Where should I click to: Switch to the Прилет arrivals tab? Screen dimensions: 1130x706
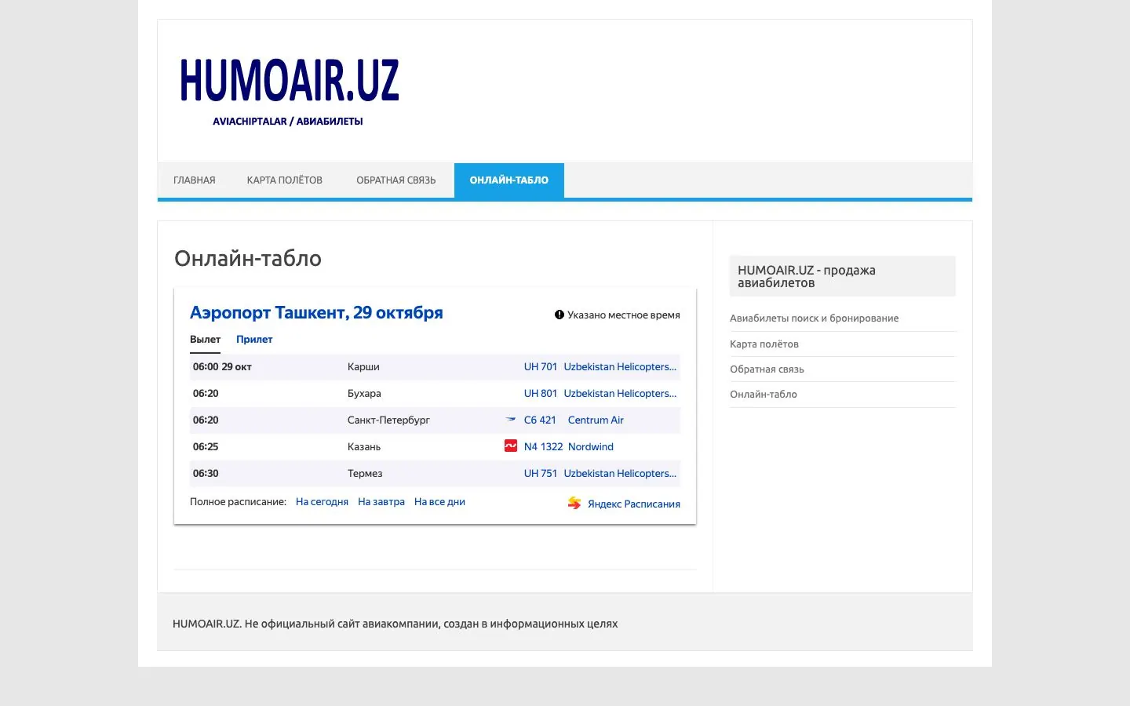click(x=254, y=340)
